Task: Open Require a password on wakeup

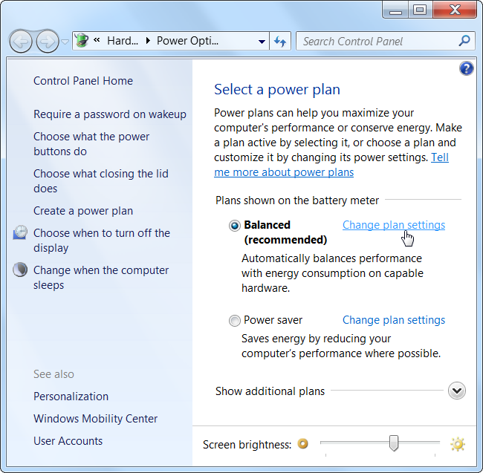Action: (110, 114)
